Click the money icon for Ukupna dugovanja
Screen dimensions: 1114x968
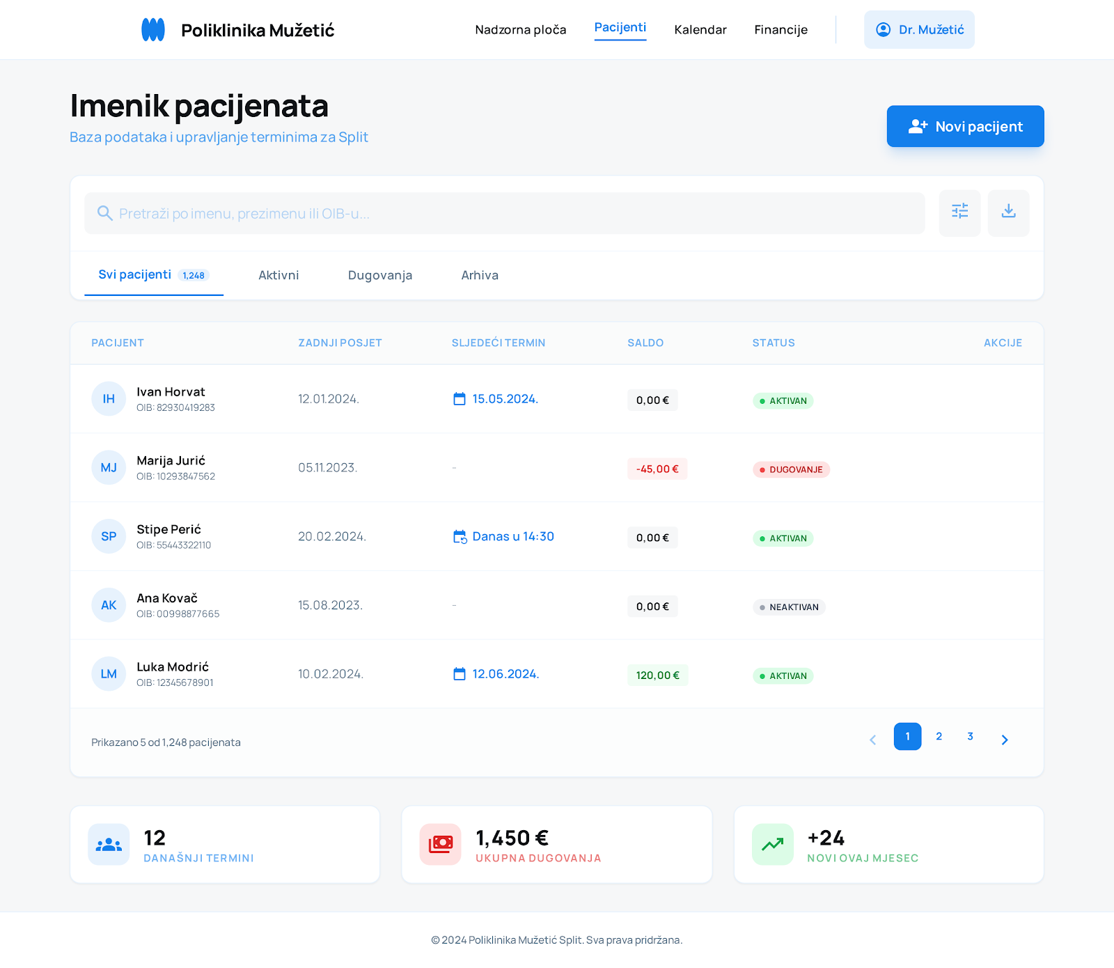click(x=440, y=845)
